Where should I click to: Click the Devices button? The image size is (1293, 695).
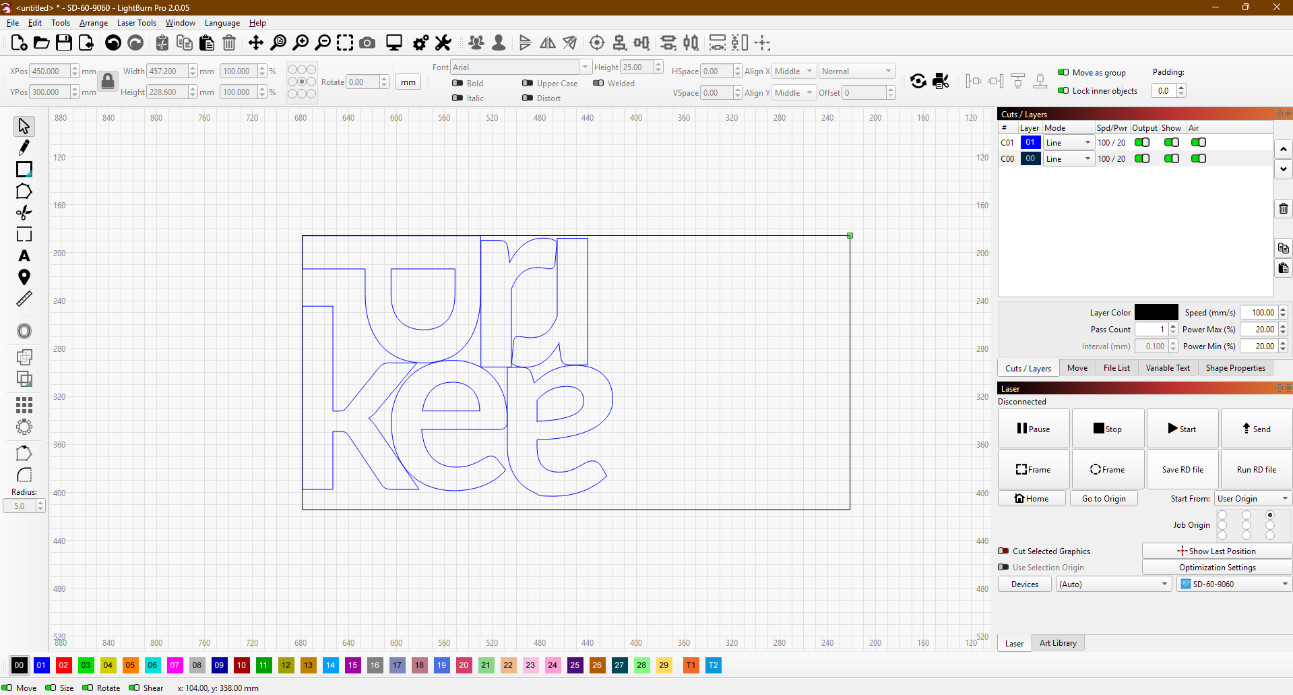1025,584
